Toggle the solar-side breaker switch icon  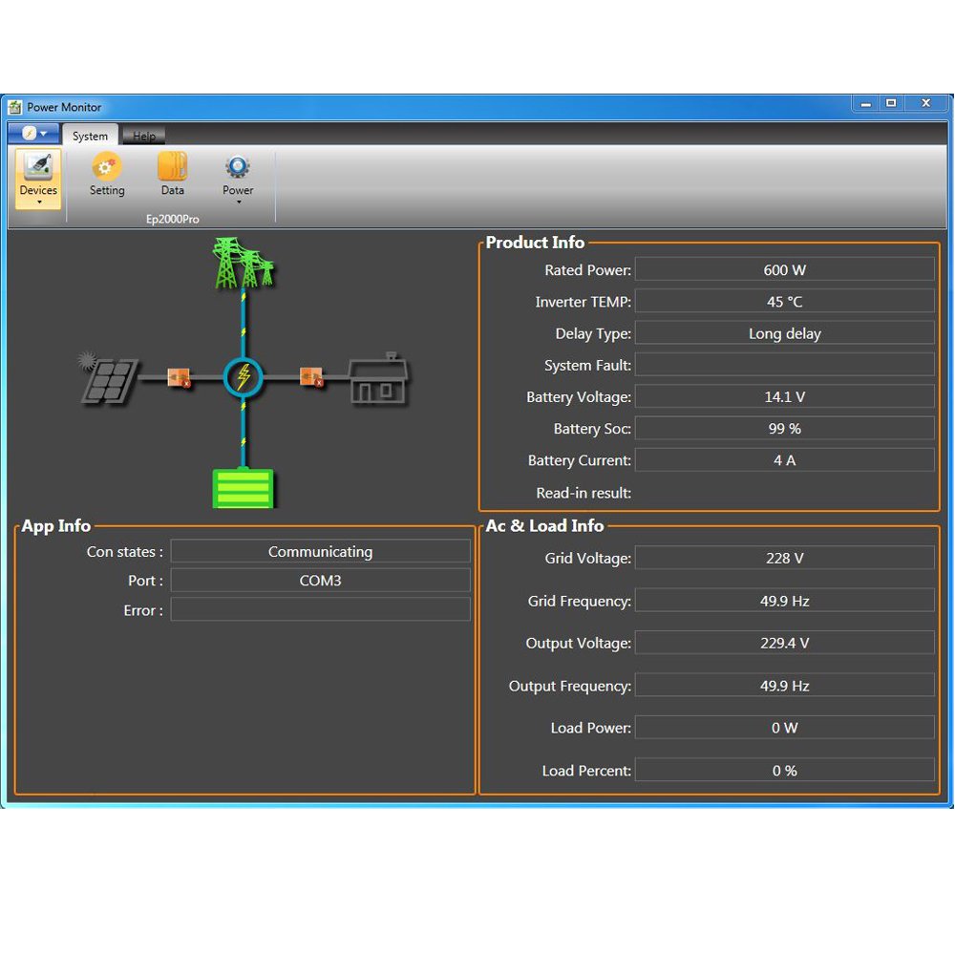(180, 377)
